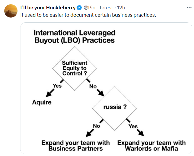The image size is (194, 156).
Task: Click Expand your team with Business Partners
Action: point(75,146)
